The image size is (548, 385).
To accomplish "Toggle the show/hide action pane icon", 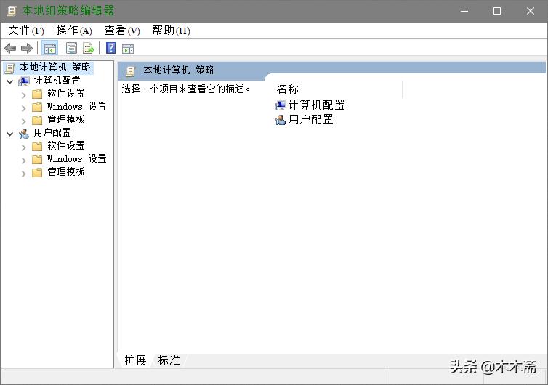I will point(128,49).
